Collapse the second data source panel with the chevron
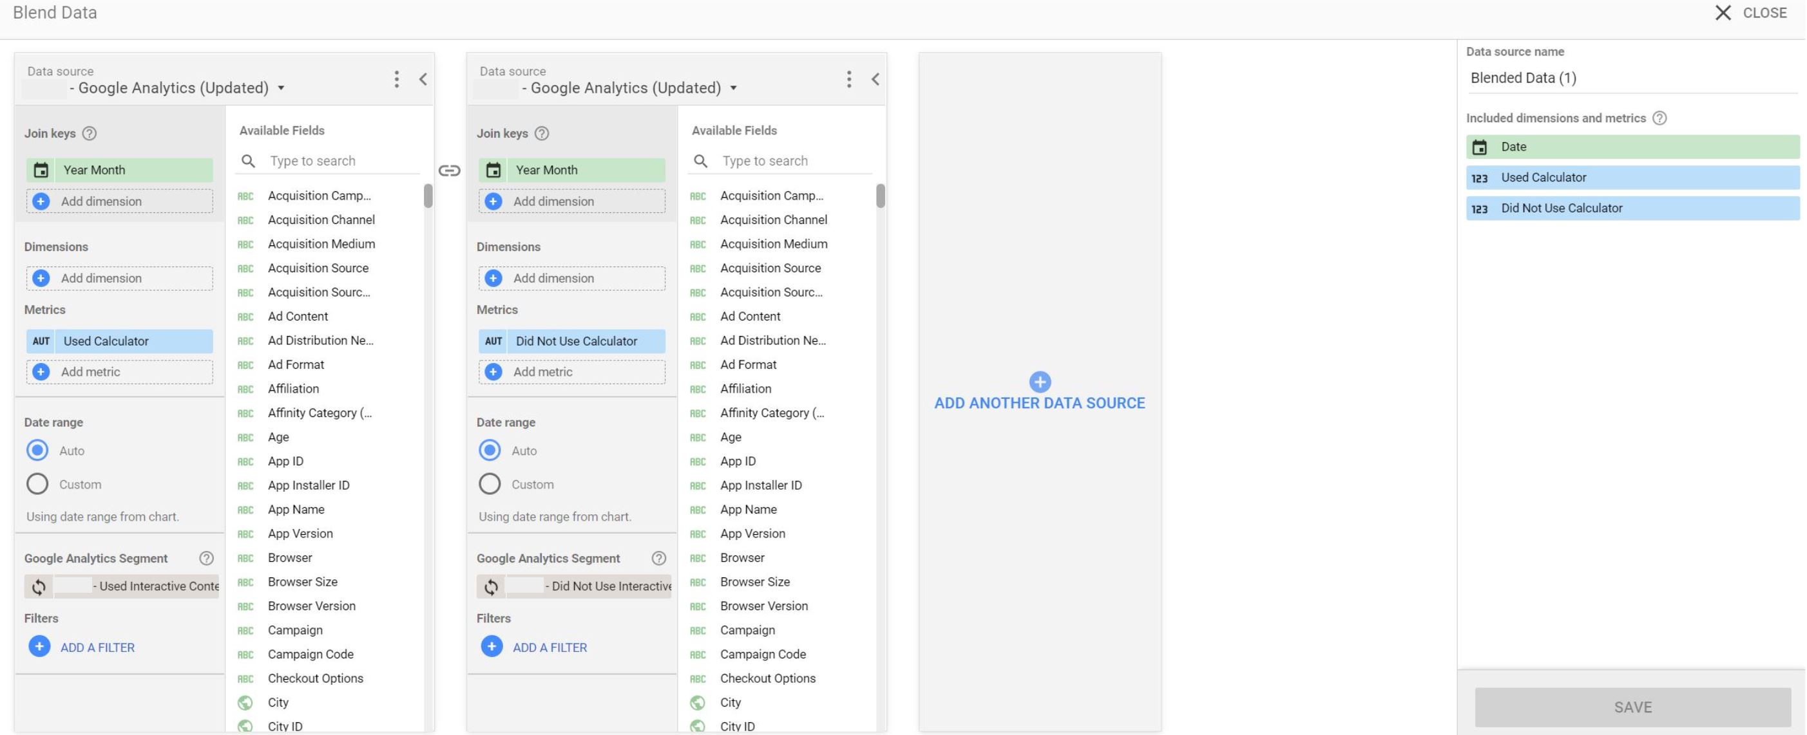Viewport: 1807px width, 735px height. 876,79
